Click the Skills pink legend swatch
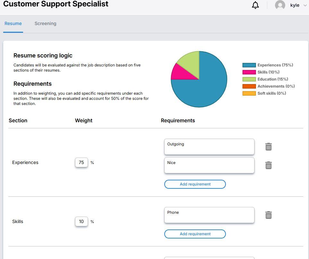 [x=249, y=72]
